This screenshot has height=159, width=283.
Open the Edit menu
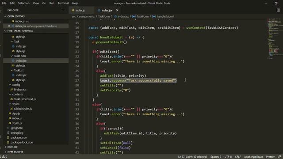(x=12, y=3)
